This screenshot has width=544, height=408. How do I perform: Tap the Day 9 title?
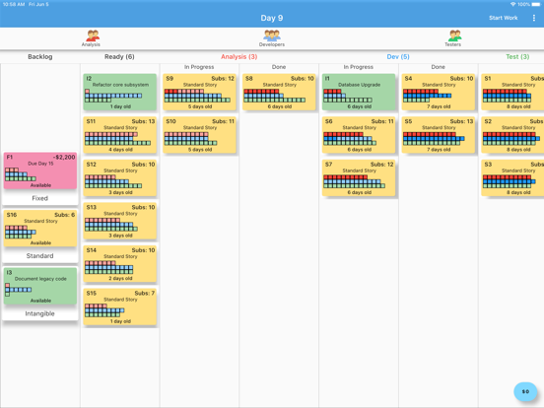click(272, 18)
